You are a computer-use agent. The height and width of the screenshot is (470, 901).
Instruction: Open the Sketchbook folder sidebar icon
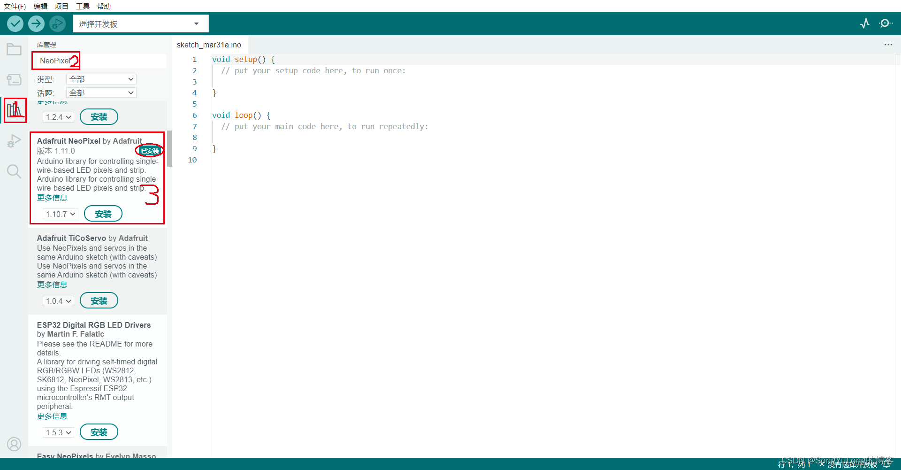point(14,49)
